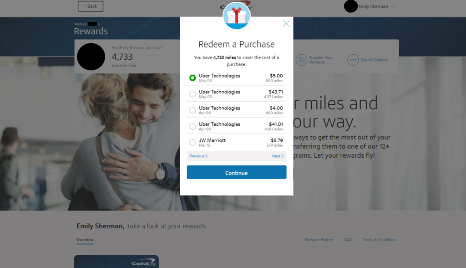466x268 pixels.
Task: Open the Rewards History link
Action: [319, 240]
